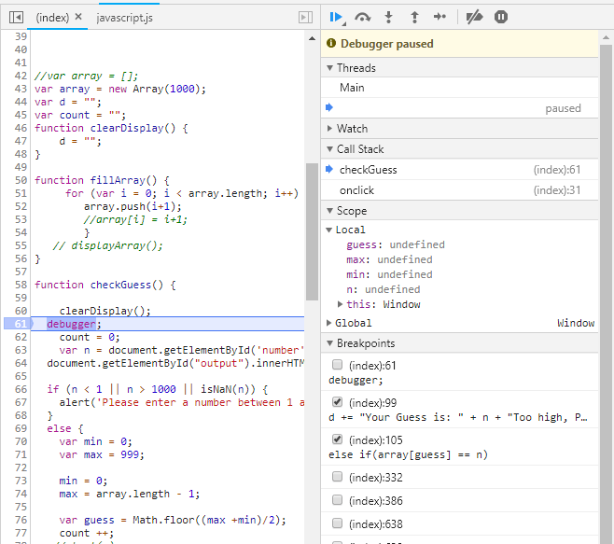Set a breakpoint on line 62 gutter

pos(21,337)
